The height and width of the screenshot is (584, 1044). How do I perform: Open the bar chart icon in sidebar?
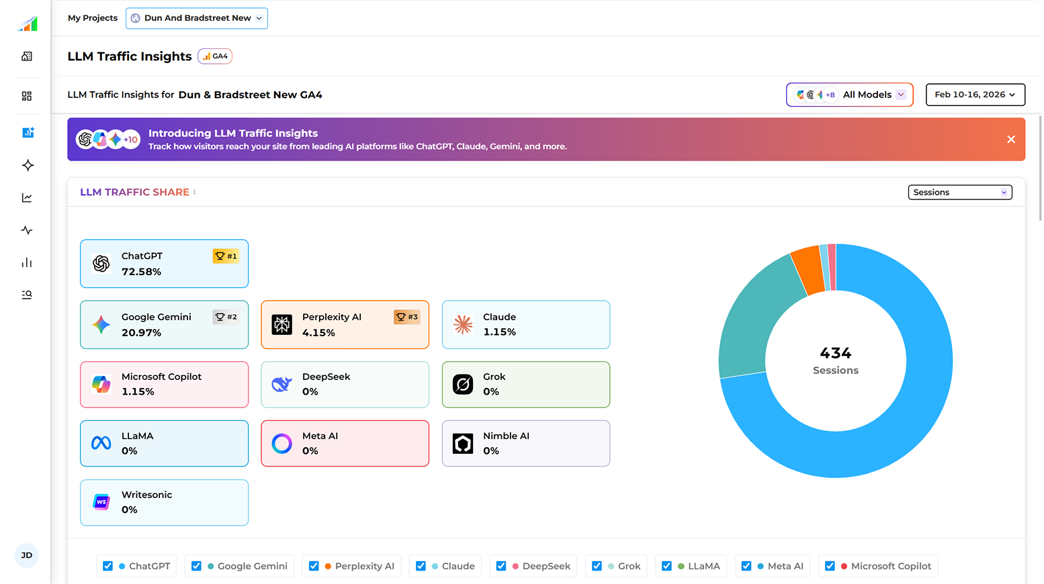pyautogui.click(x=27, y=262)
